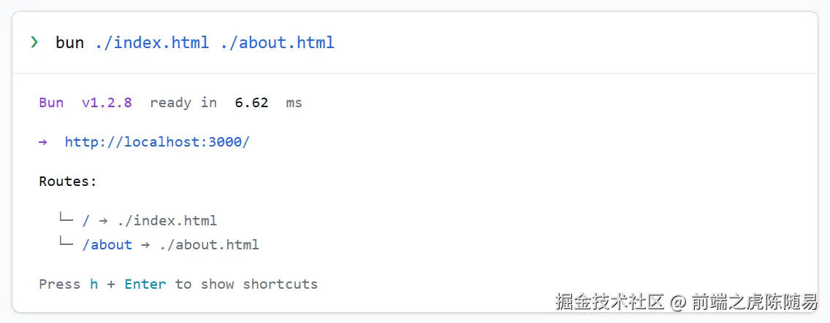
Task: Click the purple arrow before localhost URL
Action: coord(43,141)
